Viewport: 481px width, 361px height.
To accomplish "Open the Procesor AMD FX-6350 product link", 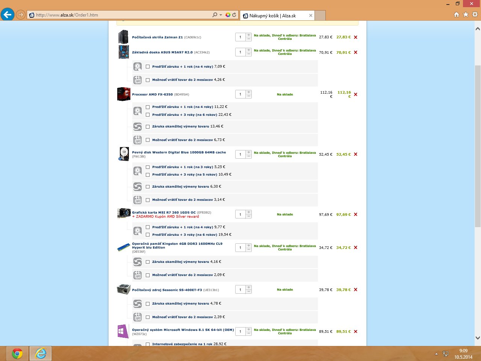I will (x=152, y=94).
